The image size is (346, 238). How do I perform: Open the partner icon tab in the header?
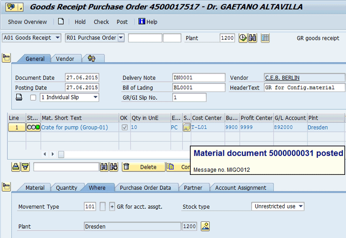(x=91, y=59)
